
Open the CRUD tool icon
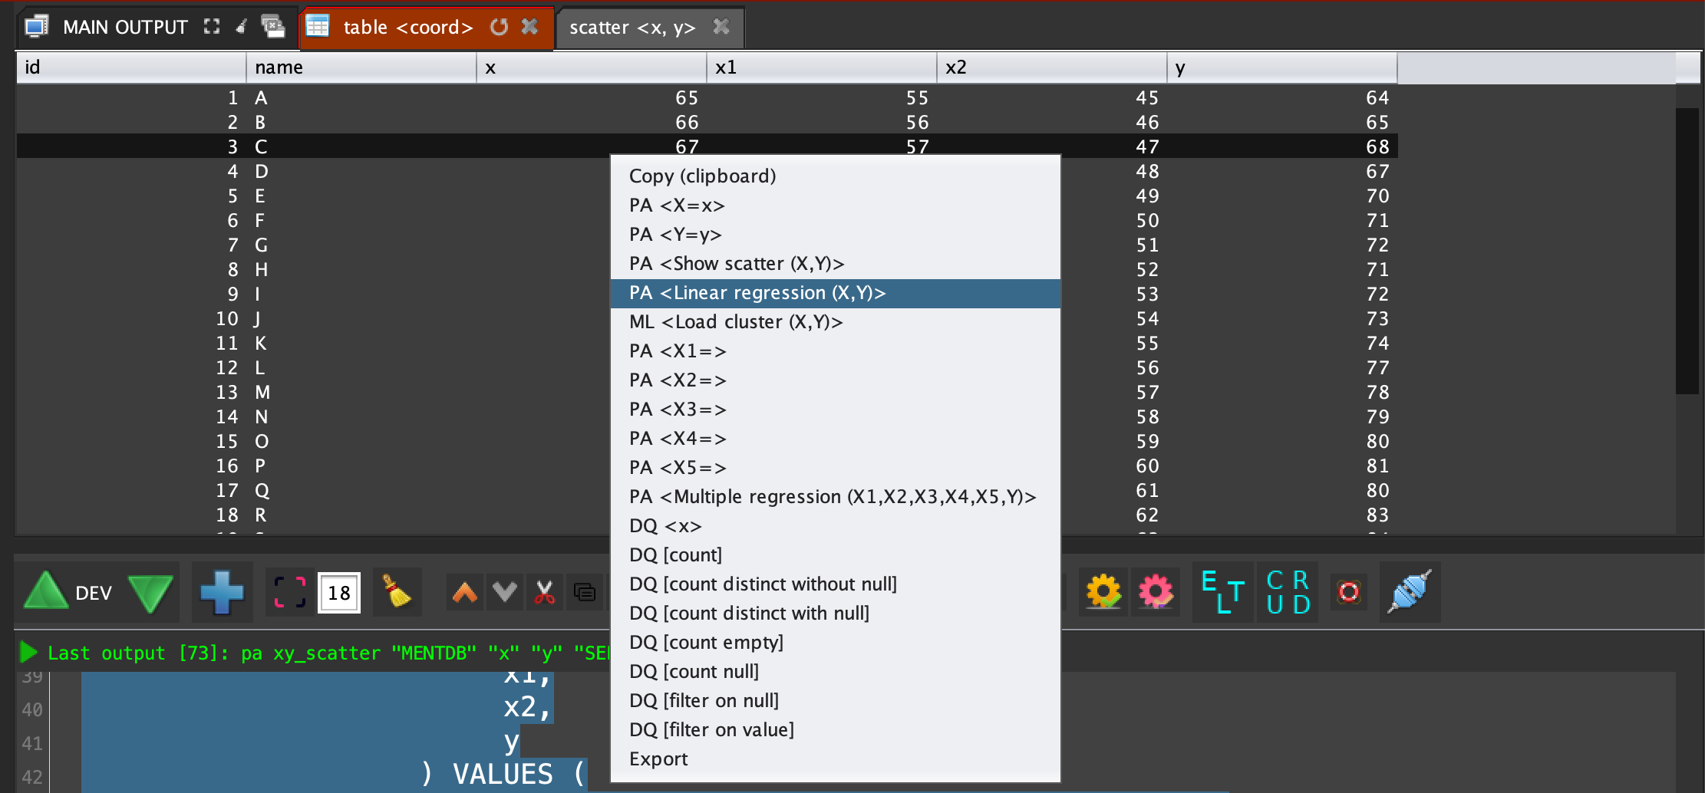[x=1288, y=592]
